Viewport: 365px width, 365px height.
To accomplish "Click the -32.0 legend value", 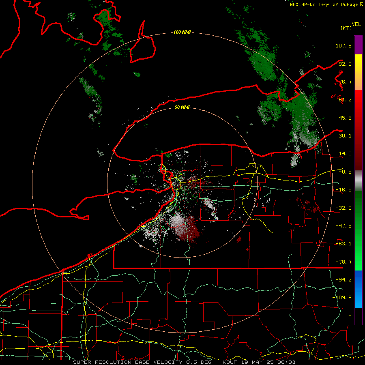I will coord(344,208).
